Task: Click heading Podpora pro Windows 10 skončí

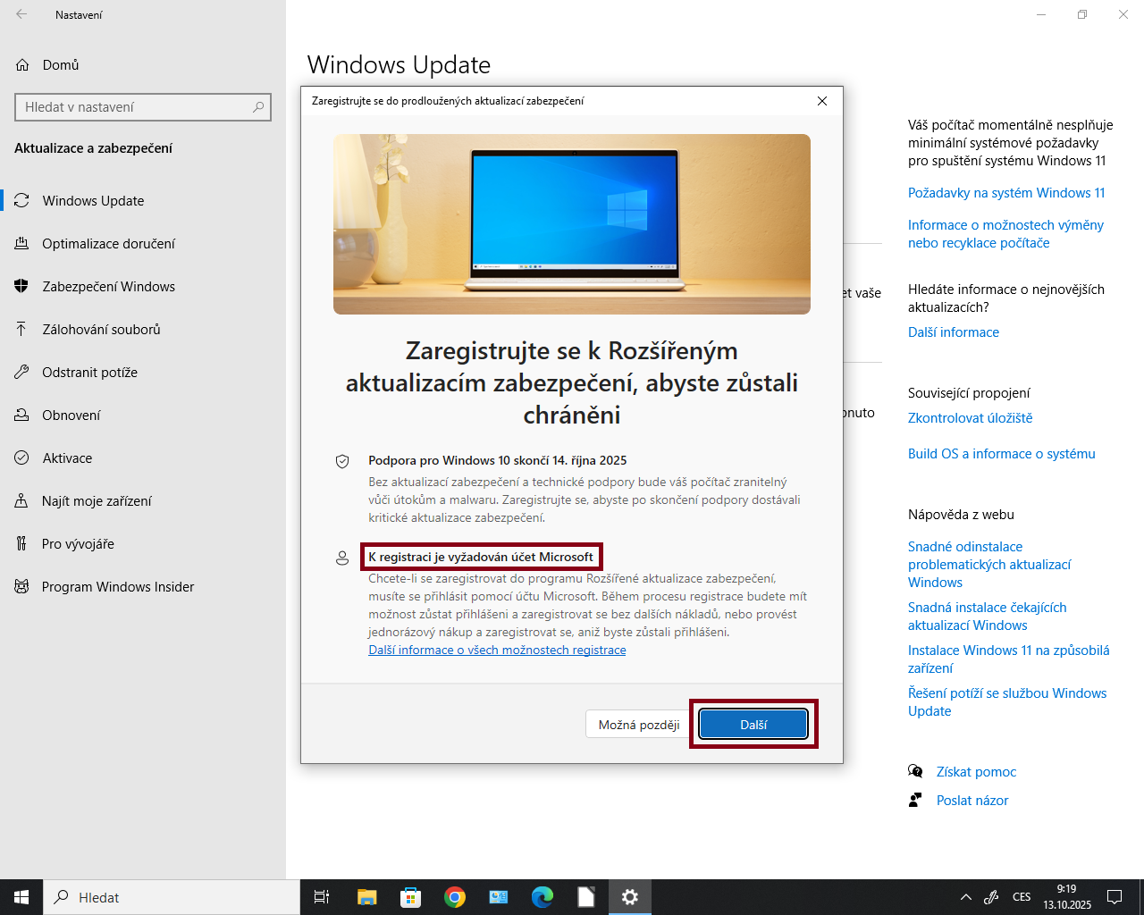Action: [x=498, y=461]
